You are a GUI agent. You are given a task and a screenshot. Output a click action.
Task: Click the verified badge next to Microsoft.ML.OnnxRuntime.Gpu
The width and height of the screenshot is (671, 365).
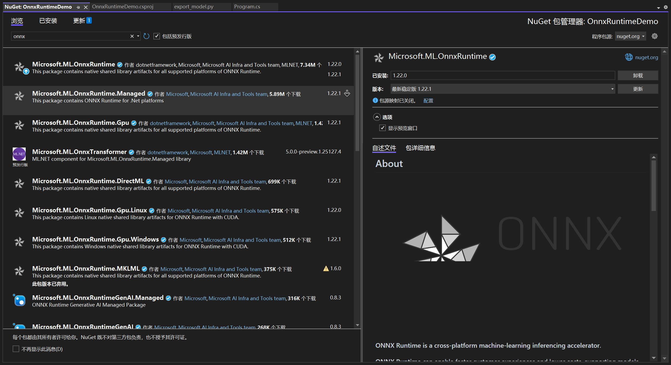[134, 123]
